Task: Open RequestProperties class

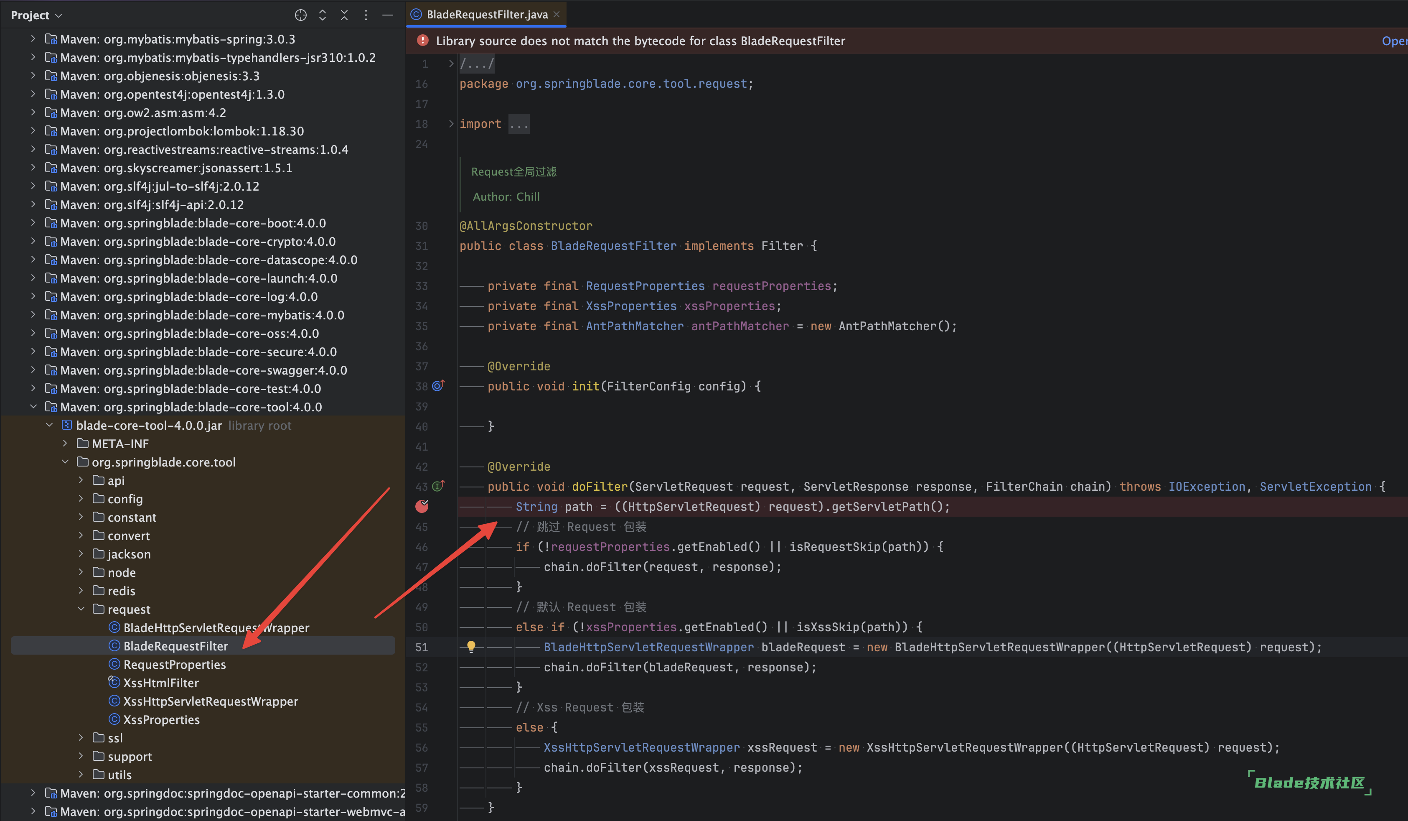Action: (167, 665)
